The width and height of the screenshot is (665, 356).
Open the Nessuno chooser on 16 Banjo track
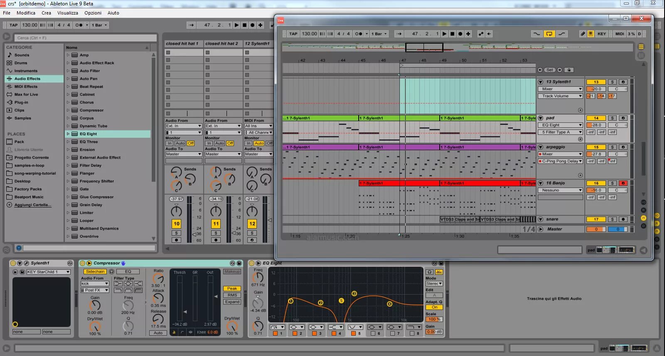pyautogui.click(x=561, y=190)
